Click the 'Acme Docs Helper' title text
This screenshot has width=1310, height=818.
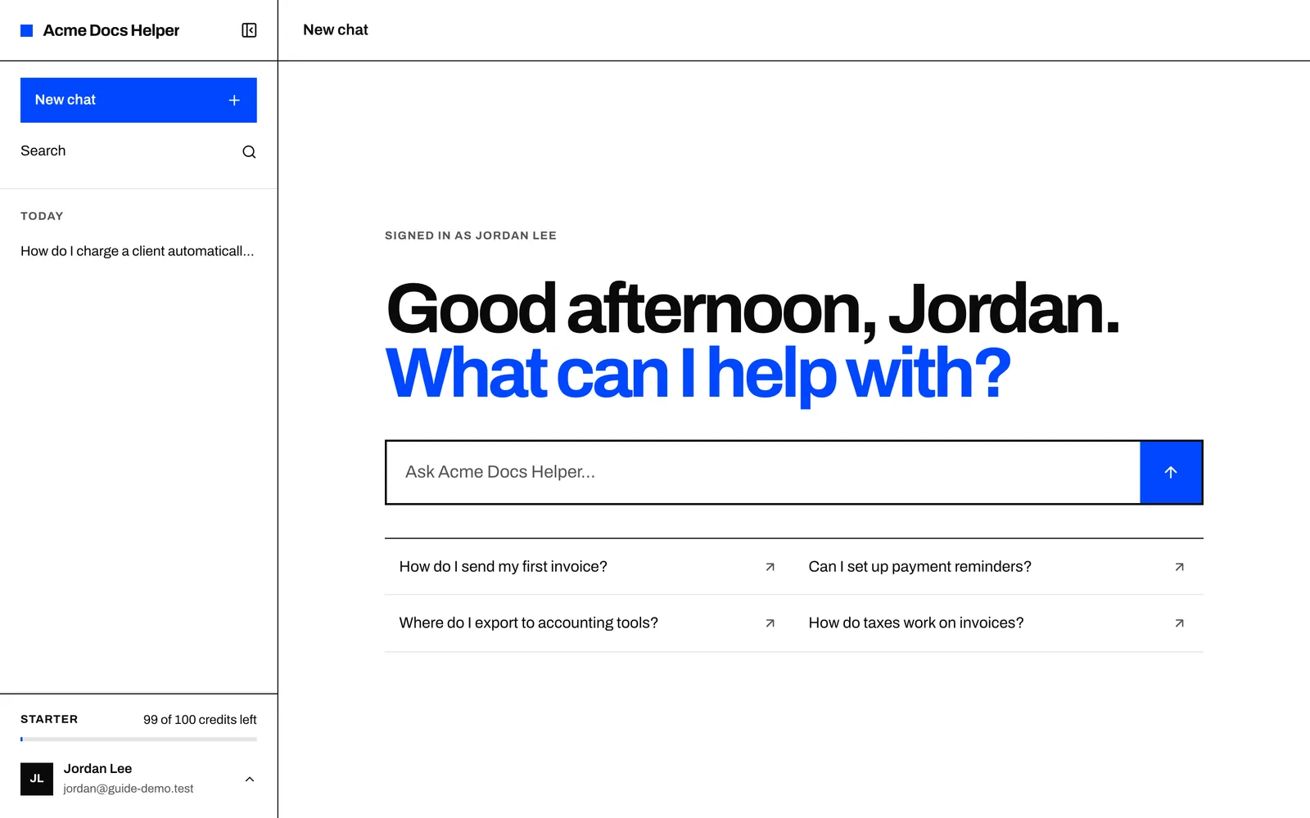[x=111, y=30]
